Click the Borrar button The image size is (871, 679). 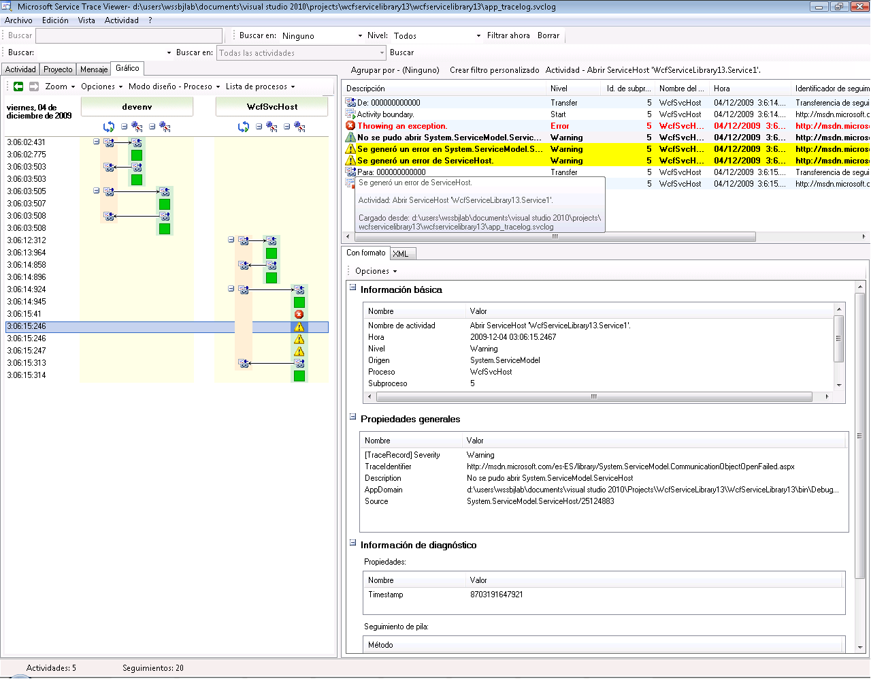(x=548, y=35)
